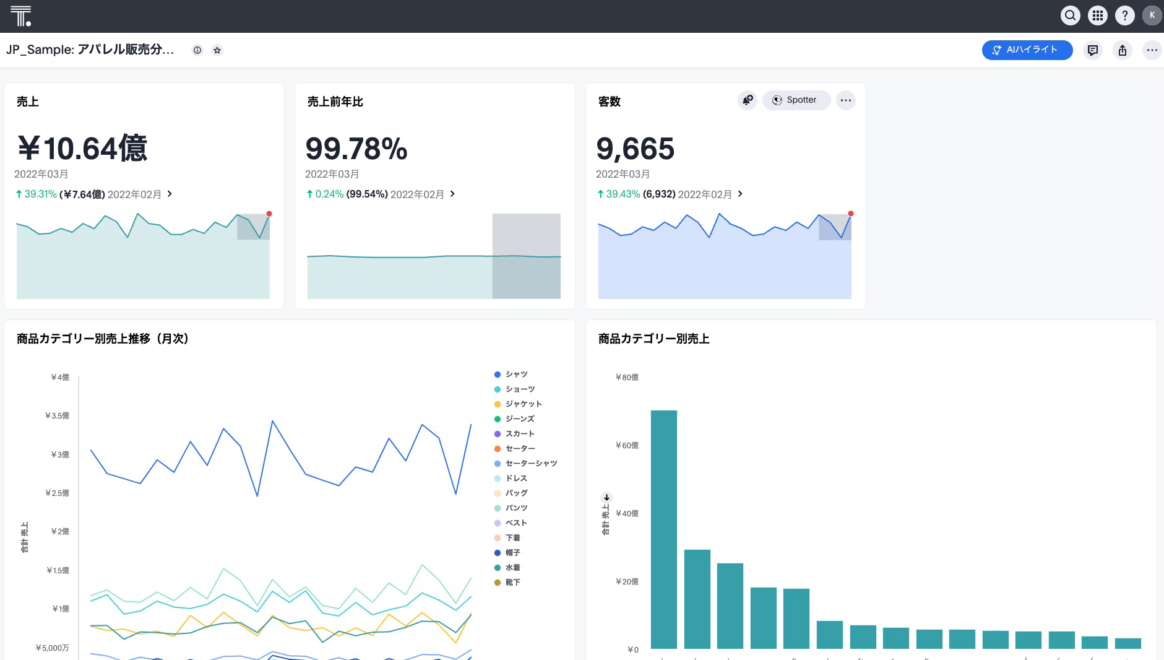Image resolution: width=1164 pixels, height=660 pixels.
Task: Open the Liveboard more options menu
Action: pos(1151,50)
